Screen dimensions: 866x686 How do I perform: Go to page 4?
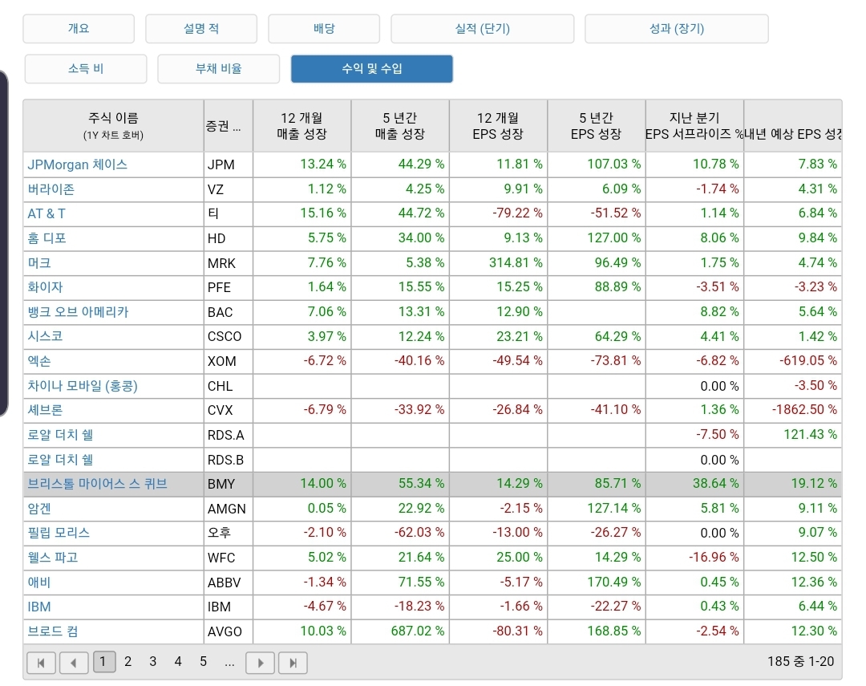[178, 662]
